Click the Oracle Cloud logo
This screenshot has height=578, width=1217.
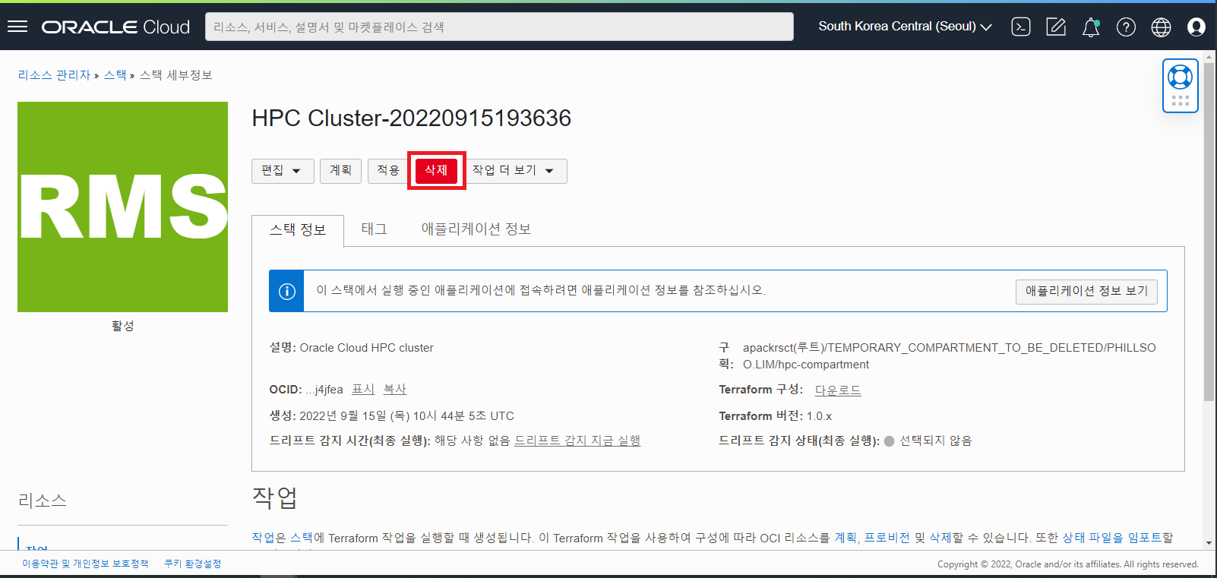click(x=115, y=27)
